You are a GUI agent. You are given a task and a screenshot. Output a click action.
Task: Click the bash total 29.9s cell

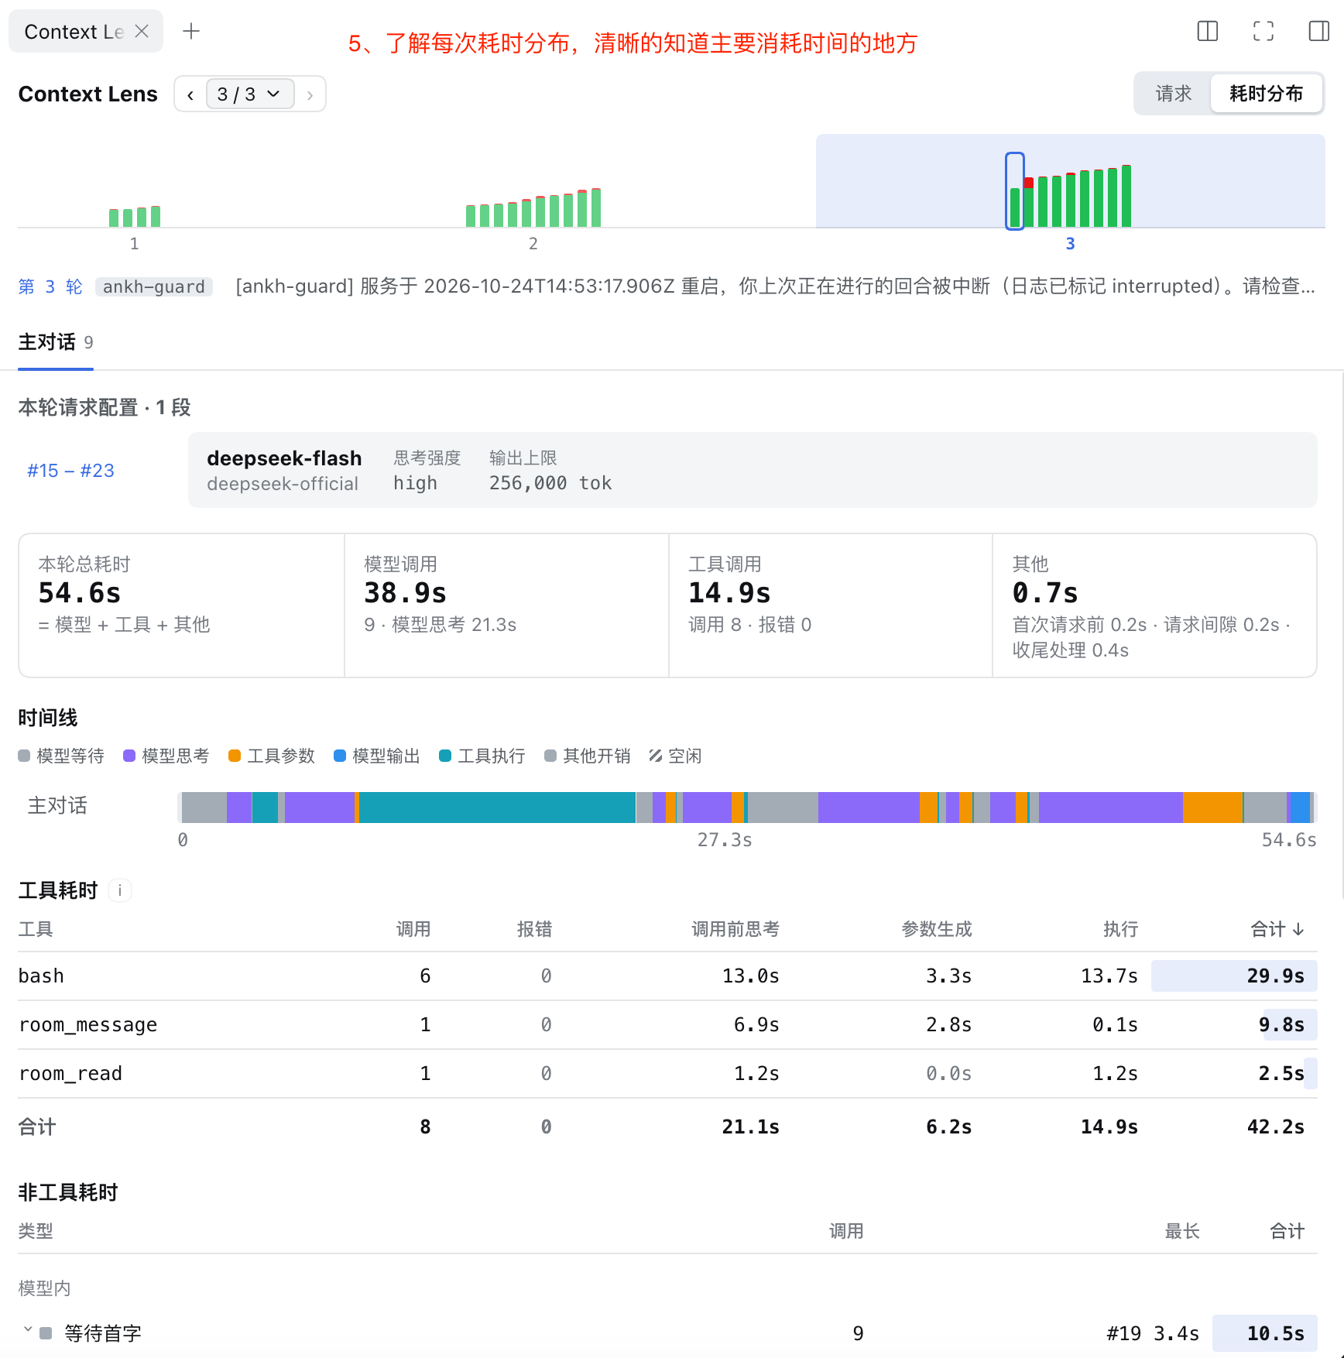1234,976
